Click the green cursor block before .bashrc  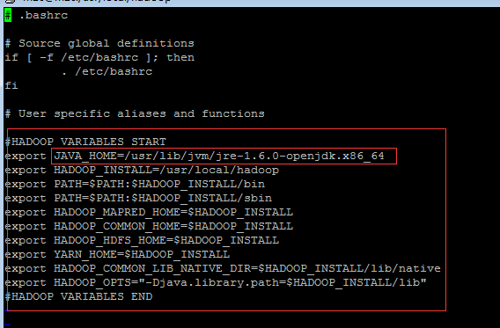(x=8, y=15)
